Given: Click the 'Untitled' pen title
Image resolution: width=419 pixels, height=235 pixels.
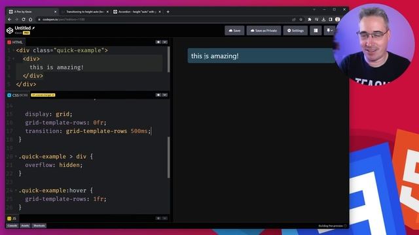Looking at the screenshot, I should (23, 28).
